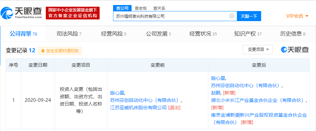Click the 发生变更时通知我 button

coord(60,51)
